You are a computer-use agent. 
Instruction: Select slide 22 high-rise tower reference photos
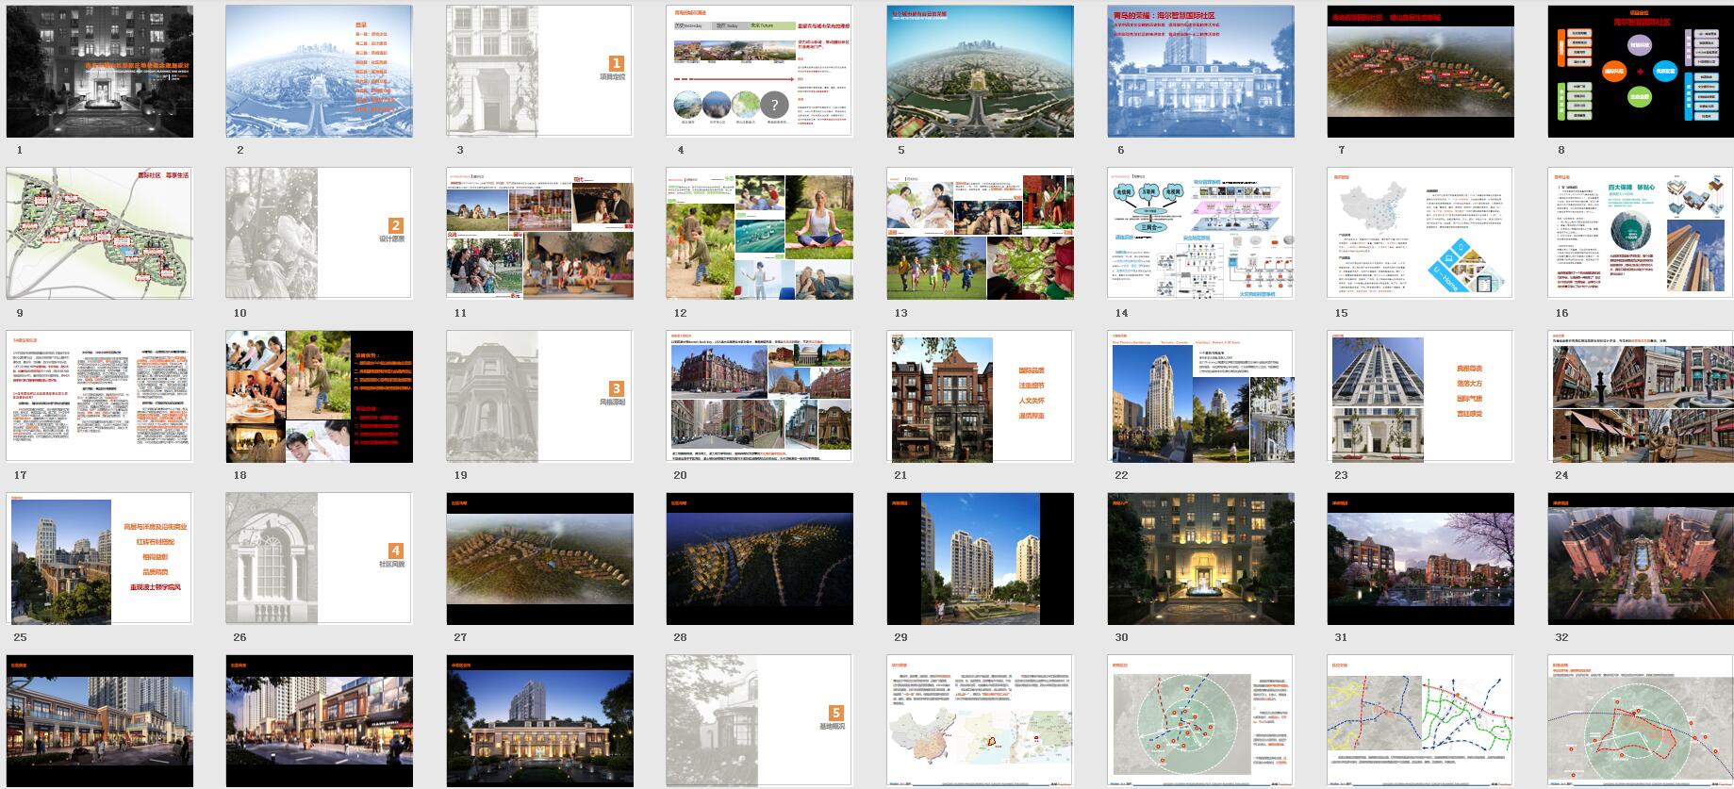pos(1200,396)
